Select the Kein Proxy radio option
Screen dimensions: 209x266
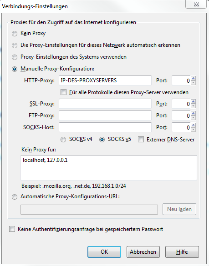pyautogui.click(x=15, y=33)
